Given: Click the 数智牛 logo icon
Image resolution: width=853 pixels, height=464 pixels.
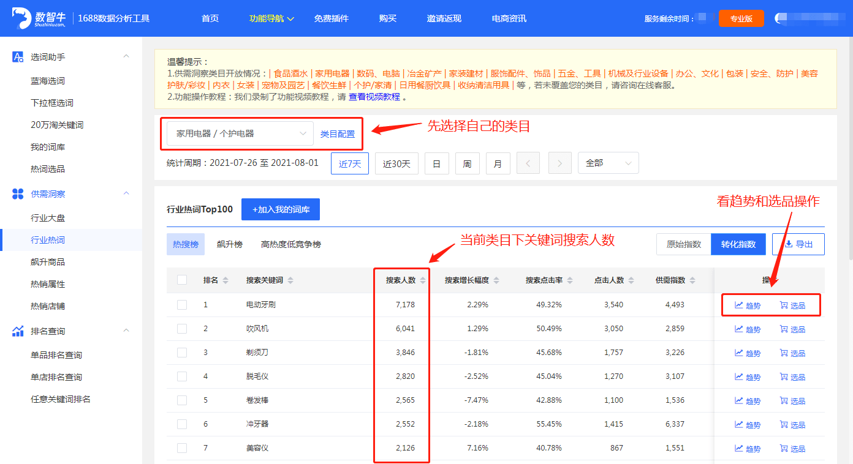Looking at the screenshot, I should click(21, 18).
